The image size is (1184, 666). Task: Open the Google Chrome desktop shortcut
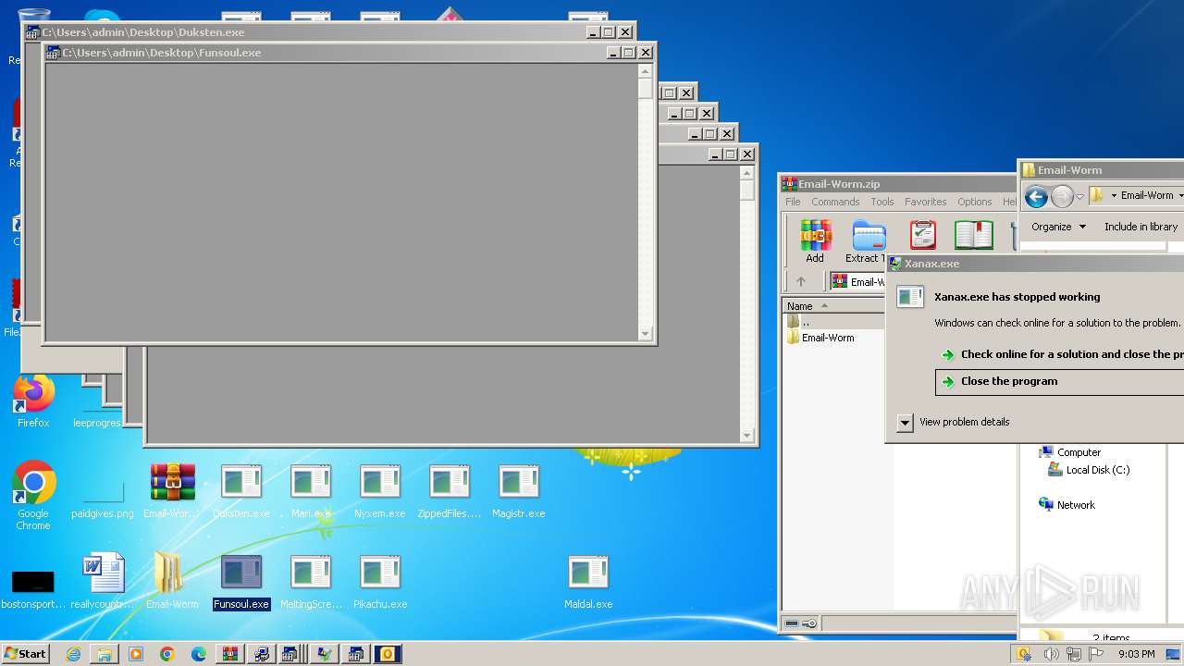pyautogui.click(x=33, y=496)
